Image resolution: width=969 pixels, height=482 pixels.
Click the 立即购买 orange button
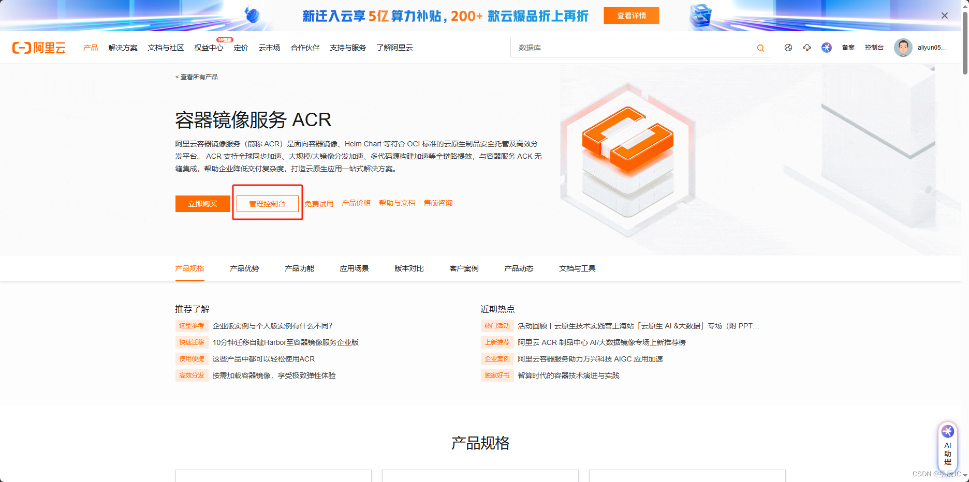pyautogui.click(x=203, y=204)
